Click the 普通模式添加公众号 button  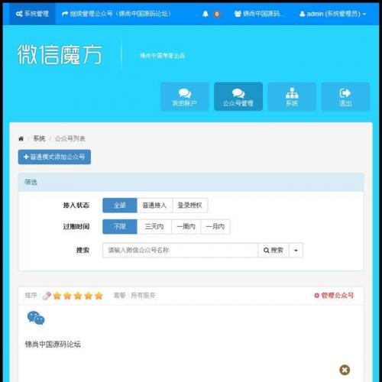tap(54, 157)
